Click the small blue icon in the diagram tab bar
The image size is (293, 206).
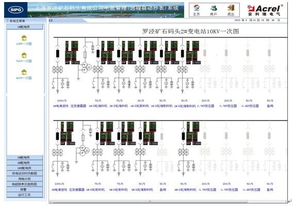[x=51, y=20]
